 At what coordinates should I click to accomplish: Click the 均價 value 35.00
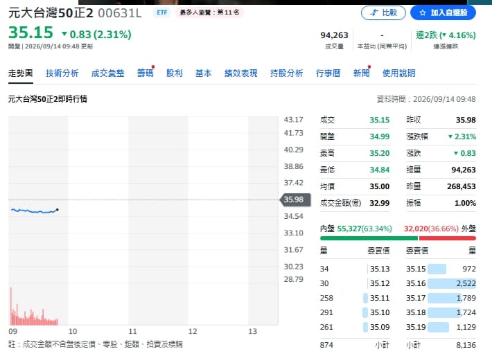379,186
